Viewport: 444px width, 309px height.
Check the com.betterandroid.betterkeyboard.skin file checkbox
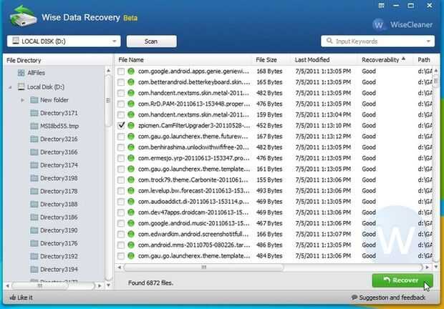click(x=121, y=82)
